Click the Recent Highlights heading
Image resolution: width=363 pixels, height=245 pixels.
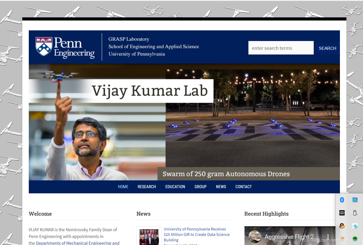point(266,214)
